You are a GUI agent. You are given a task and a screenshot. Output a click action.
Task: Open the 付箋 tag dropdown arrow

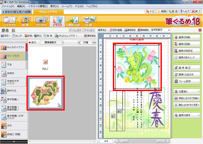point(93,42)
